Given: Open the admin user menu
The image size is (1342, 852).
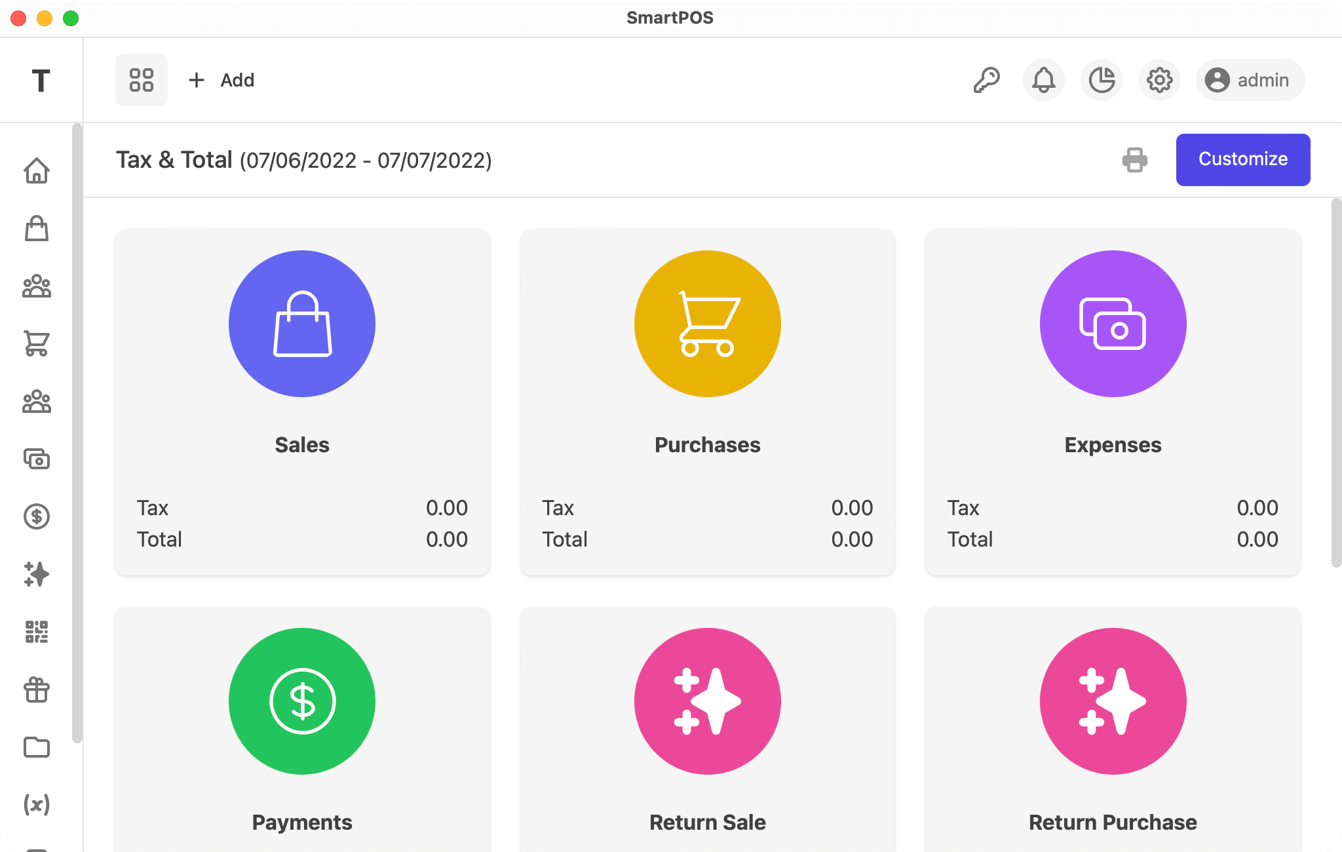Looking at the screenshot, I should click(x=1250, y=80).
